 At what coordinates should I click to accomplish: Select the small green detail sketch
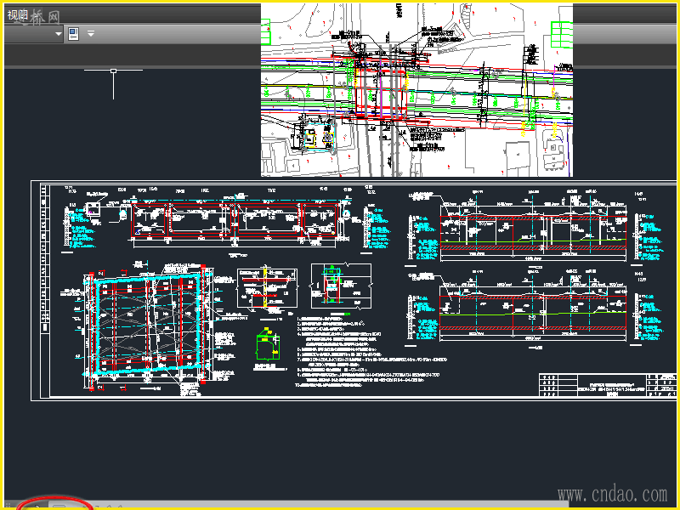click(268, 345)
